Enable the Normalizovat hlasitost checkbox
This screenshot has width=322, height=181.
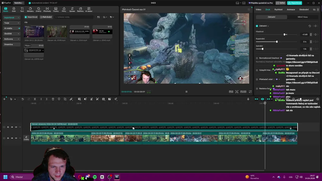pyautogui.click(x=257, y=58)
